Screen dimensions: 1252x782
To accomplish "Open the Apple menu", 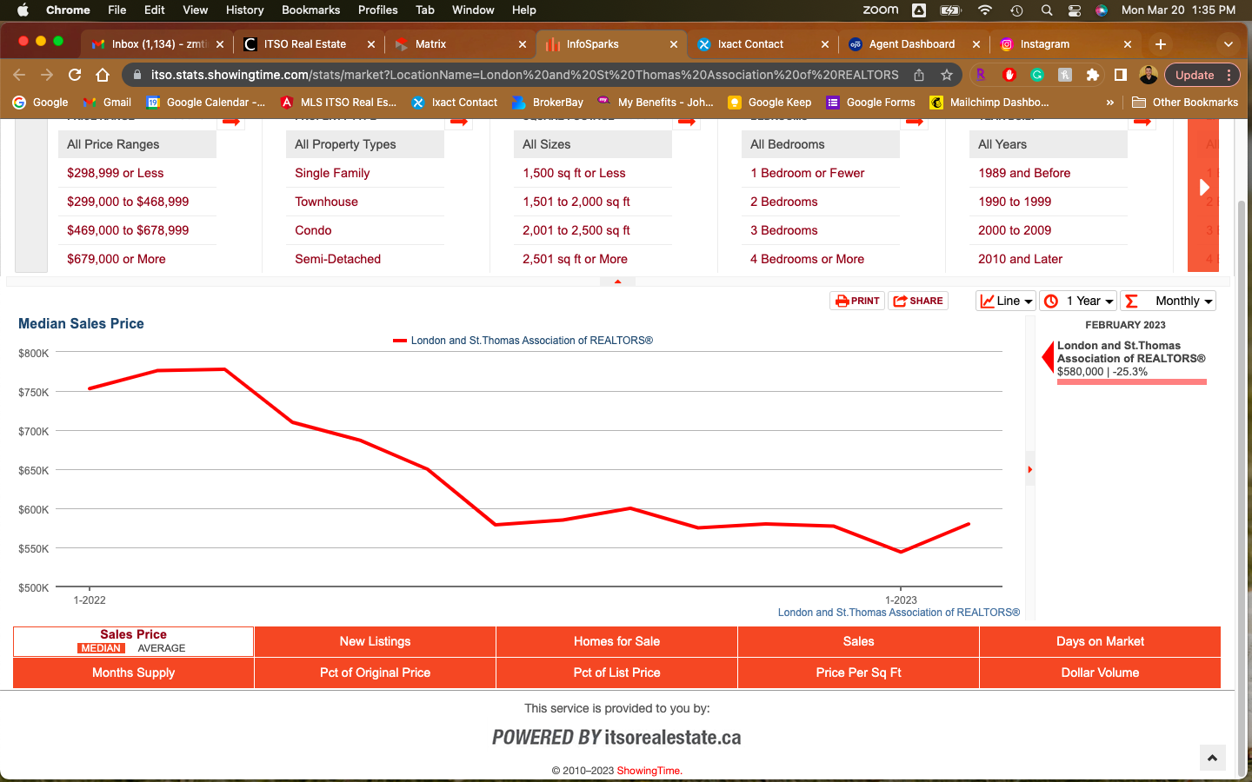I will [x=23, y=10].
